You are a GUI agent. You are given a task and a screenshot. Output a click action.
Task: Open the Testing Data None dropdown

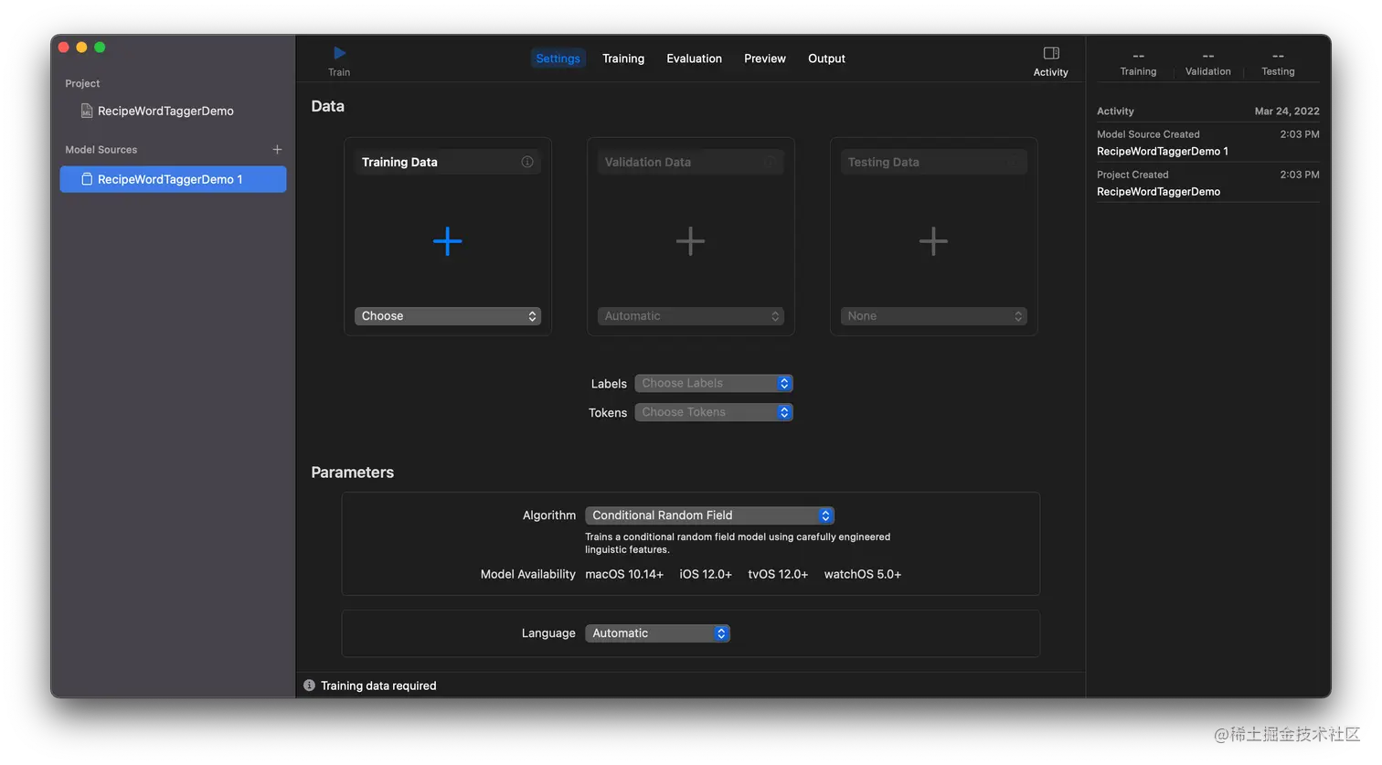[x=932, y=315]
